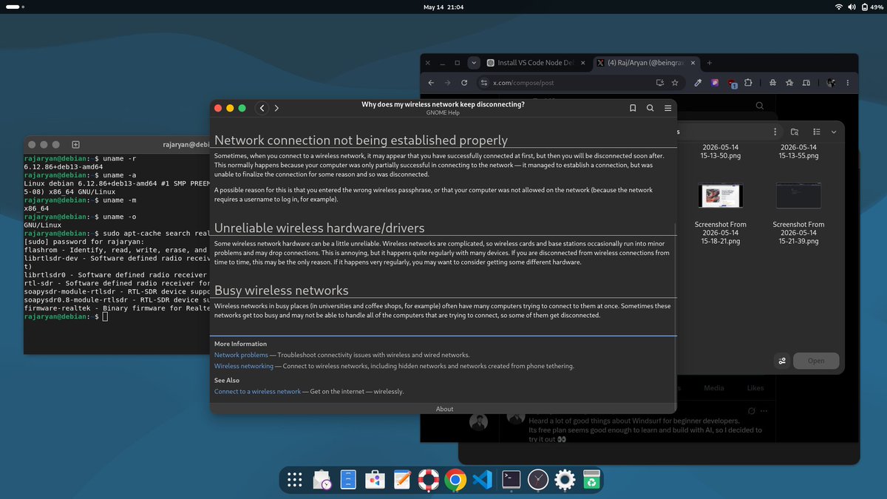Screen dimensions: 887x499
Task: Open Chrome extensions puzzle menu
Action: click(749, 83)
